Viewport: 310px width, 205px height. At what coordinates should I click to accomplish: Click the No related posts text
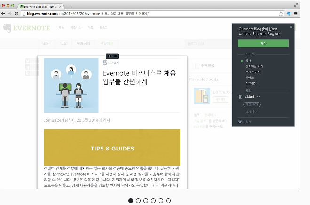click(204, 79)
